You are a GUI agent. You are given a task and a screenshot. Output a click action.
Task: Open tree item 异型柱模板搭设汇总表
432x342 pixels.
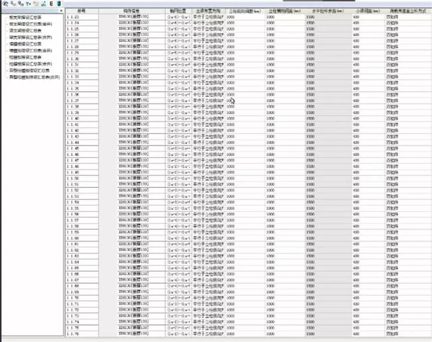(x=29, y=70)
